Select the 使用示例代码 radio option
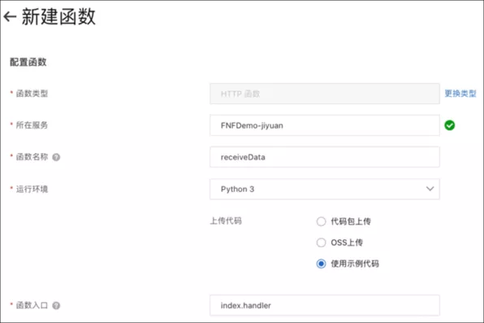 321,264
